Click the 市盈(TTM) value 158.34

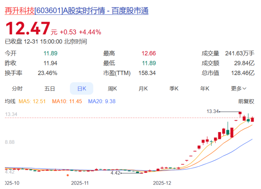point(147,73)
